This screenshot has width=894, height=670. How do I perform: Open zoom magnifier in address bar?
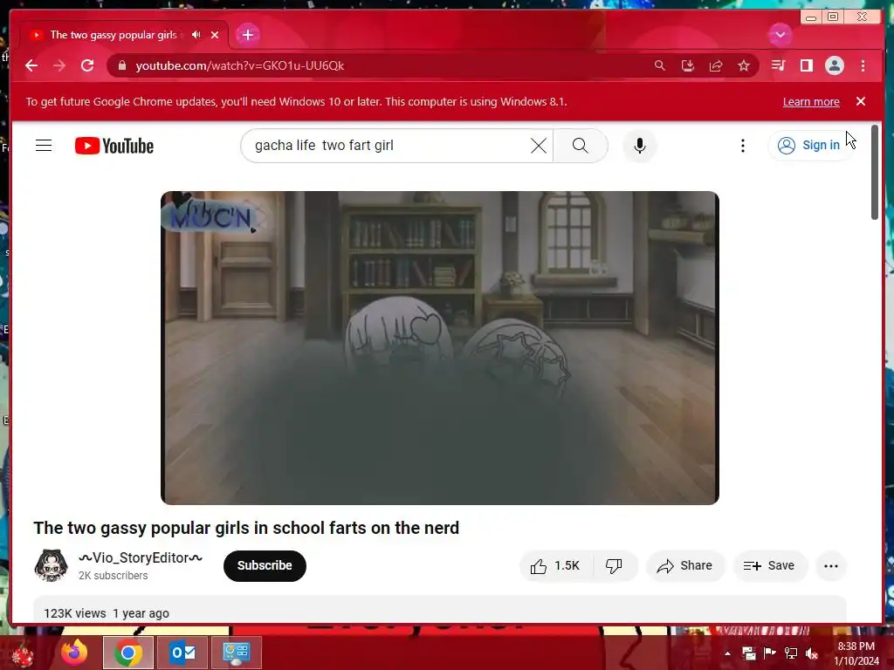660,65
